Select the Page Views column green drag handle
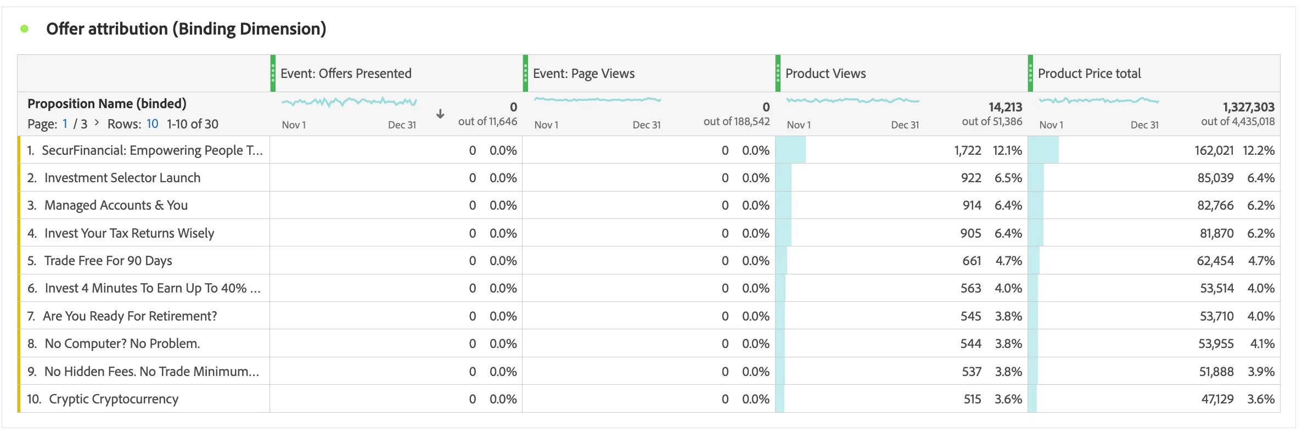 (x=525, y=73)
